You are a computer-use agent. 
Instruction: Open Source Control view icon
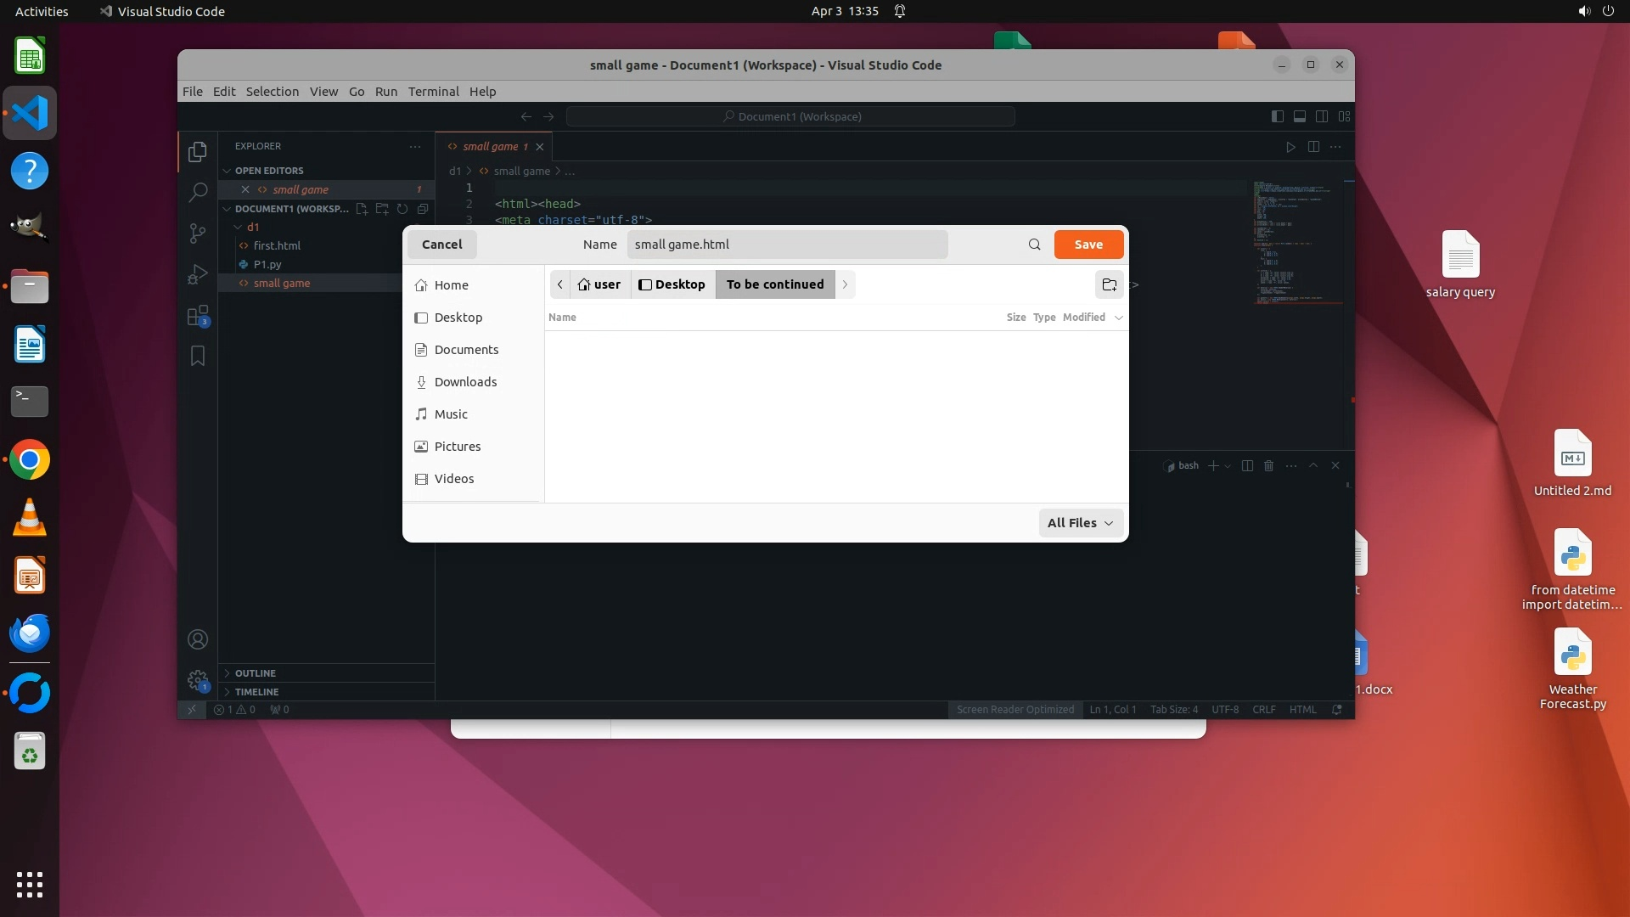coord(198,233)
